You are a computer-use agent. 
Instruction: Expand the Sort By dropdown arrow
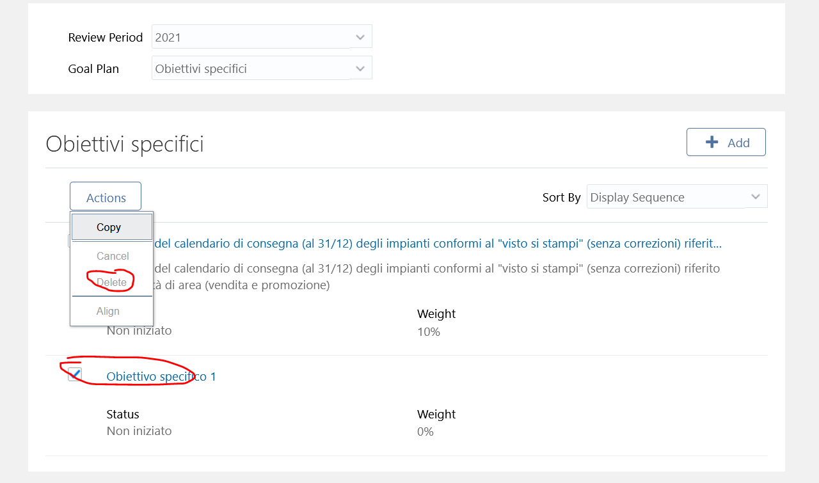coord(756,196)
